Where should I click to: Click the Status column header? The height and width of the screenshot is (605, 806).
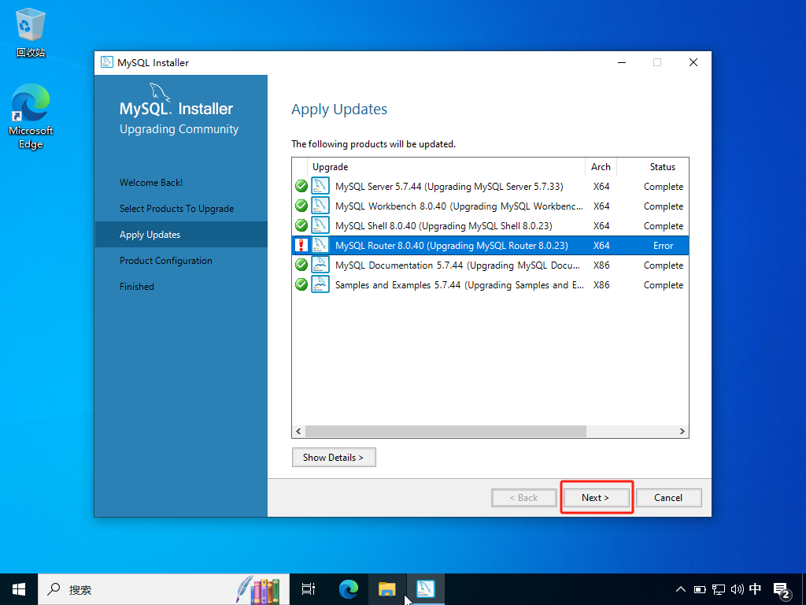tap(662, 167)
